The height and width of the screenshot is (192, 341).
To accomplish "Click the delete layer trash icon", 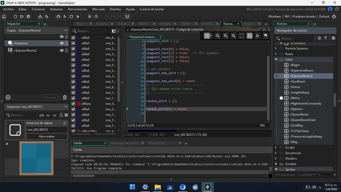I will click(65, 98).
